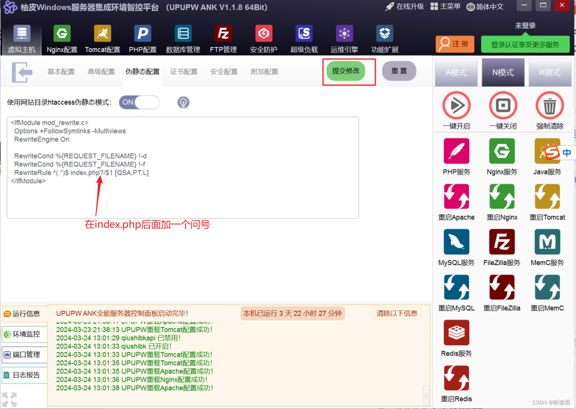The height and width of the screenshot is (409, 576).
Task: Click the back arrow icon beside 基本配置
Action: pyautogui.click(x=22, y=72)
